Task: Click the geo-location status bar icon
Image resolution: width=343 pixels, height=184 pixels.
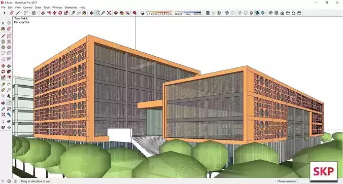Action: (x=3, y=181)
